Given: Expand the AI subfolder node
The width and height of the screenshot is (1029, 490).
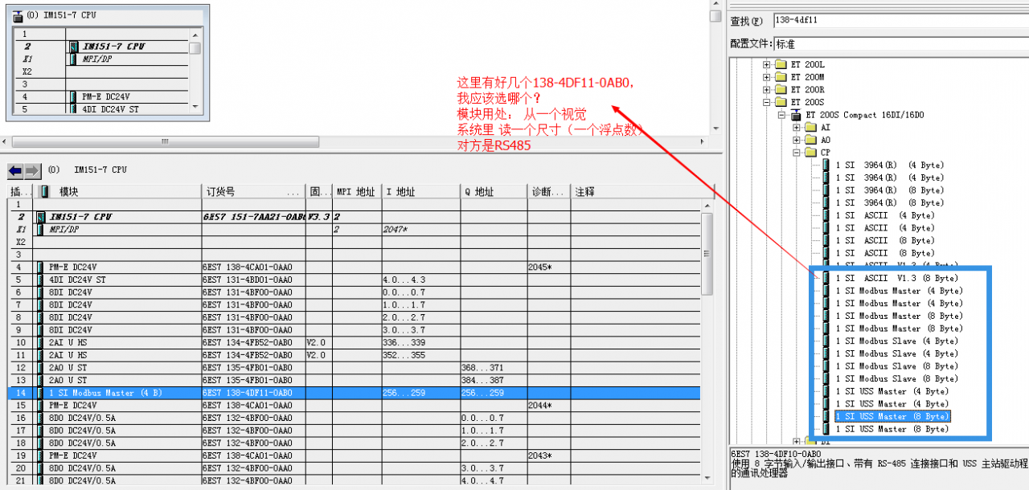Looking at the screenshot, I should tap(797, 128).
